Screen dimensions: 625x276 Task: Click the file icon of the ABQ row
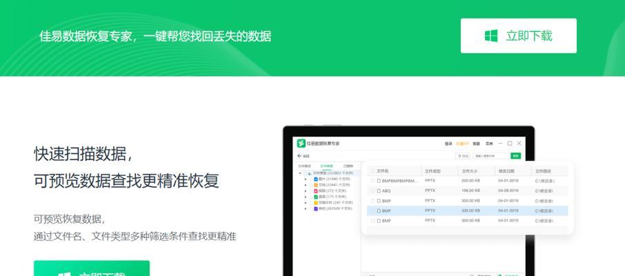coord(379,190)
